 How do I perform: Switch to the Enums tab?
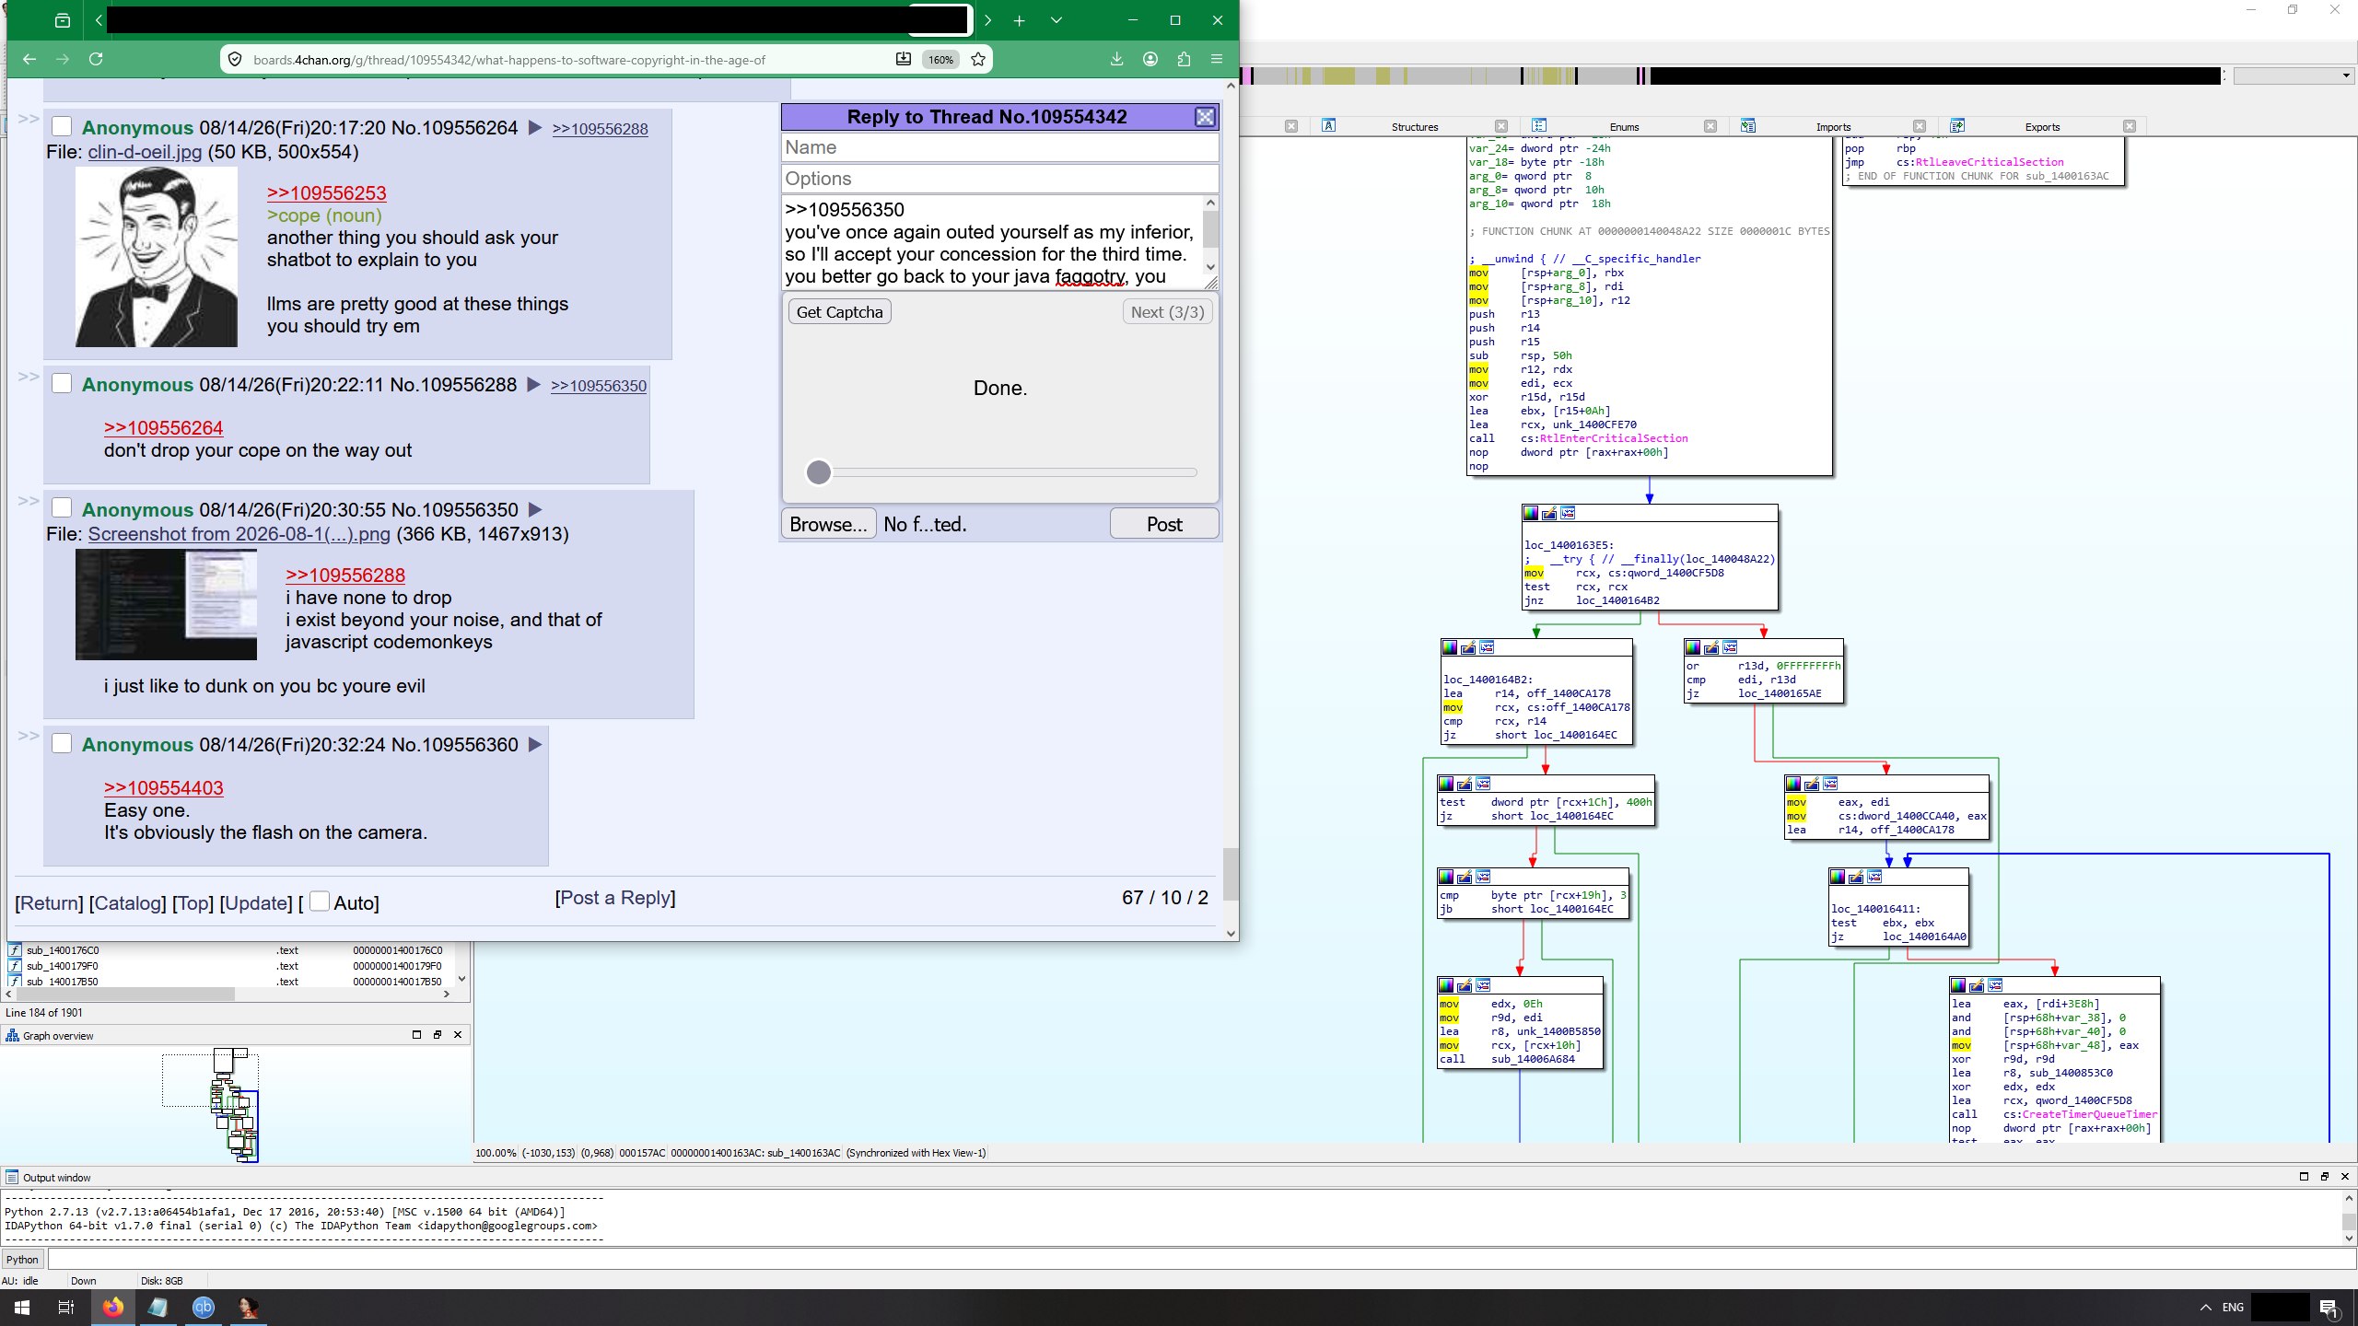tap(1624, 127)
